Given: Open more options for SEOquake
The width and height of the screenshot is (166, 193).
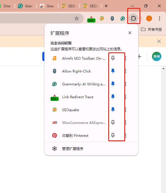Looking at the screenshot, I should pyautogui.click(x=126, y=110).
